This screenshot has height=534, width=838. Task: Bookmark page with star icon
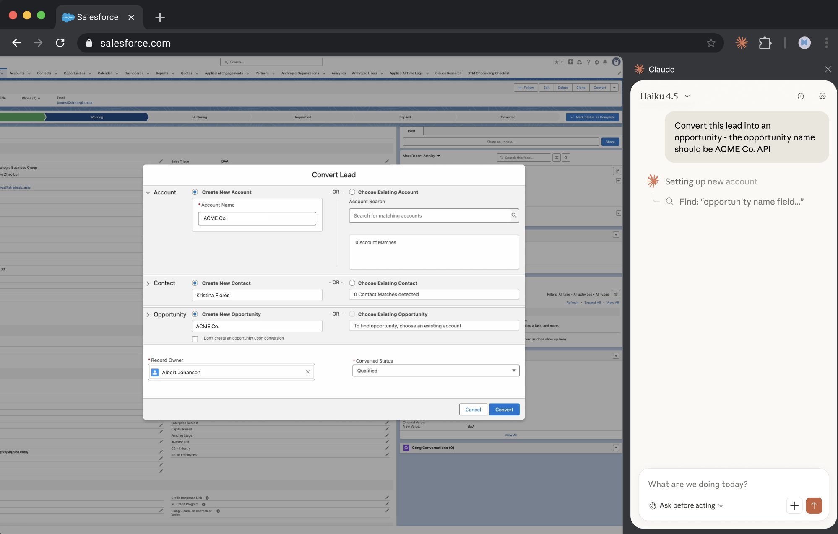coord(711,43)
